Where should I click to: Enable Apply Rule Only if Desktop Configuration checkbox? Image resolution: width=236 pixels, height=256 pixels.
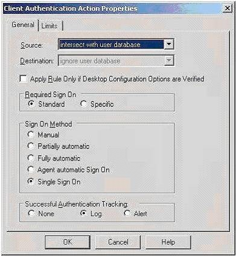24,78
